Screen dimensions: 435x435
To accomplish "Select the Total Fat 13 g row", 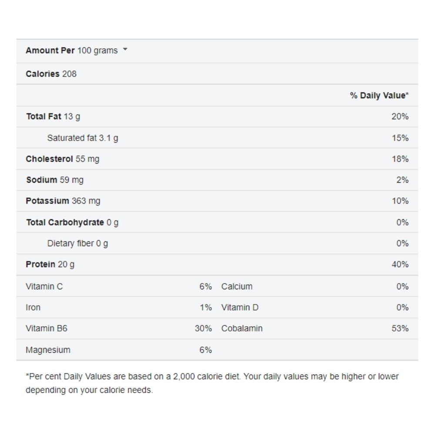I will pyautogui.click(x=53, y=117).
